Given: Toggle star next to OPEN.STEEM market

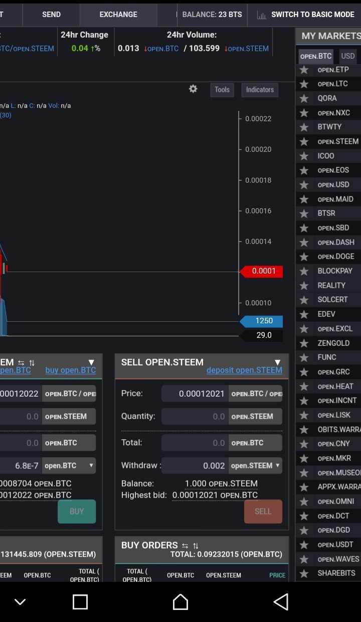Looking at the screenshot, I should pos(304,142).
